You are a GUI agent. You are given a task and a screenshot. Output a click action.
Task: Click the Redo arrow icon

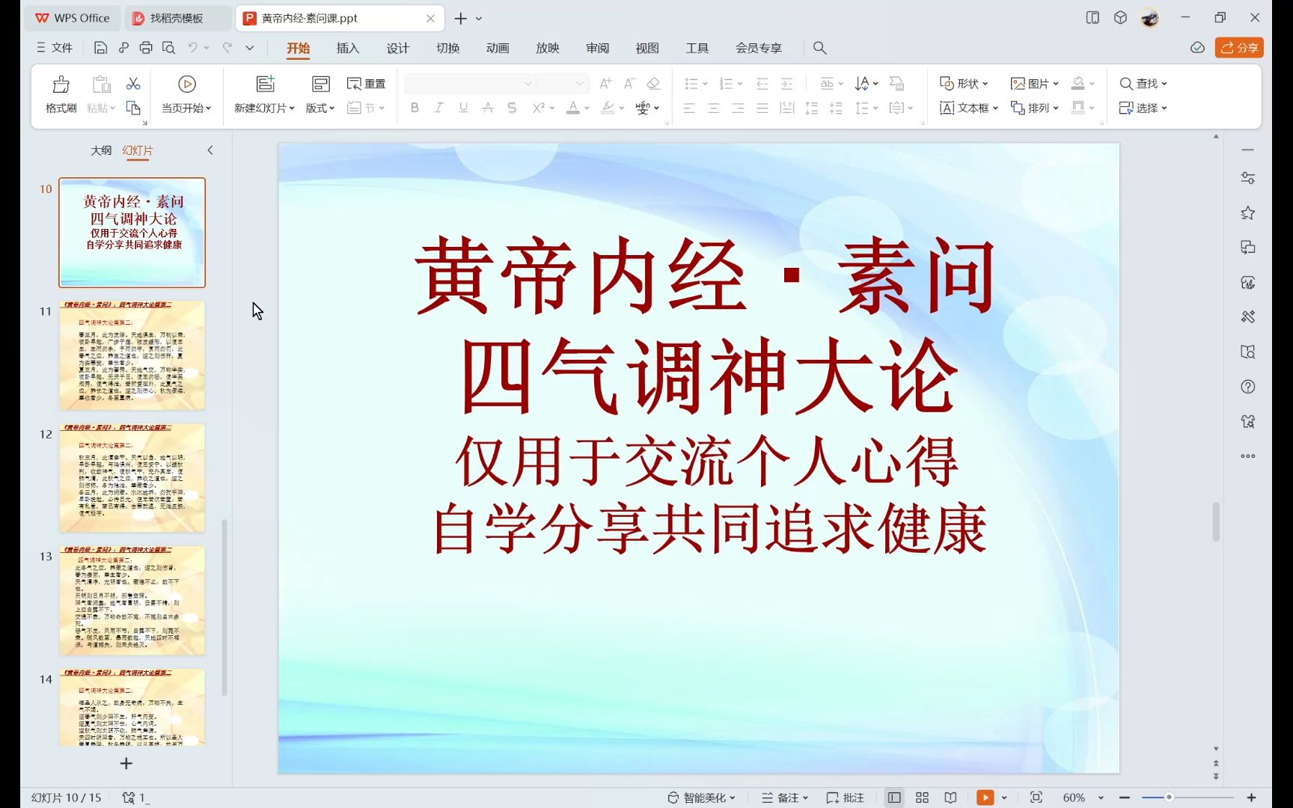pyautogui.click(x=227, y=48)
